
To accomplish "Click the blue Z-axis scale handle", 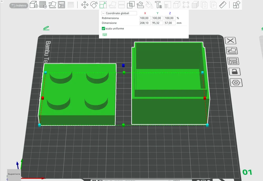I will pyautogui.click(x=123, y=66).
